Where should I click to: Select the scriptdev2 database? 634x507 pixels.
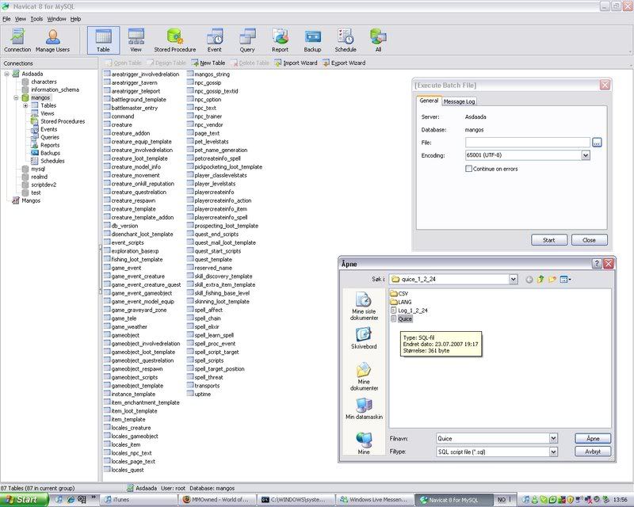(39, 185)
